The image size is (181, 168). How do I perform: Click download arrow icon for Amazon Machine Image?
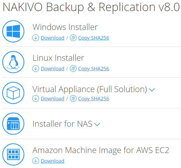tap(36, 161)
